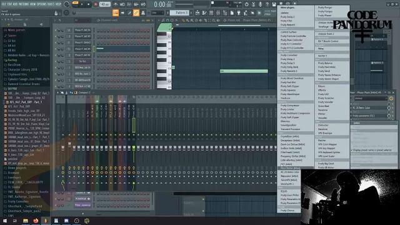Viewport: 400px width, 225px height.
Task: Click the Stop button in transport
Action: [x=89, y=4]
